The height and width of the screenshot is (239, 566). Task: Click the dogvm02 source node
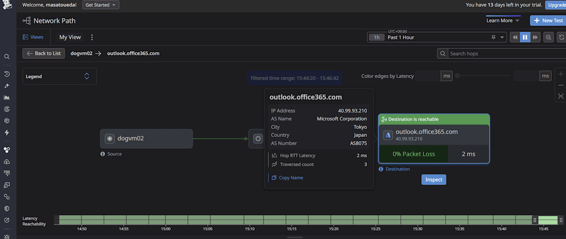tap(146, 139)
